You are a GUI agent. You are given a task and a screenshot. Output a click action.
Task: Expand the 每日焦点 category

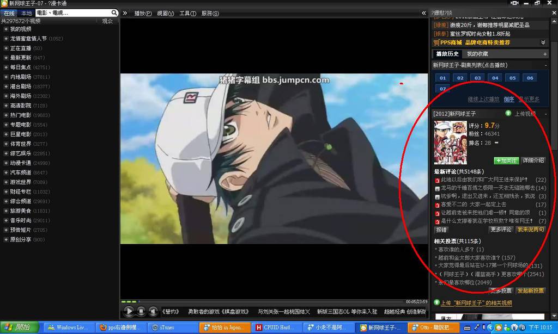pyautogui.click(x=5, y=67)
